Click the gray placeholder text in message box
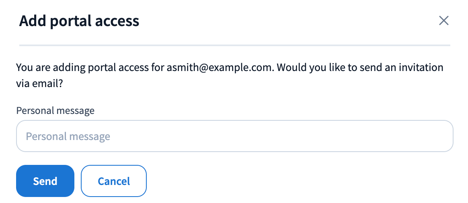468x203 pixels. tap(68, 136)
